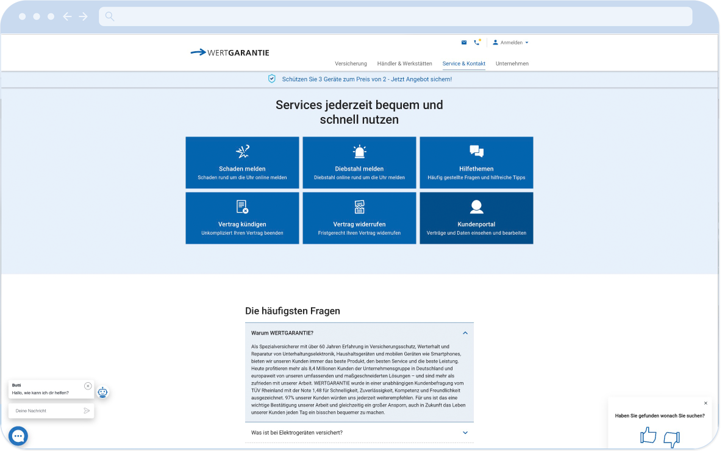Collapse the Warum WERTGARANTIE? chevron
Screen dimensions: 722x451
465,333
